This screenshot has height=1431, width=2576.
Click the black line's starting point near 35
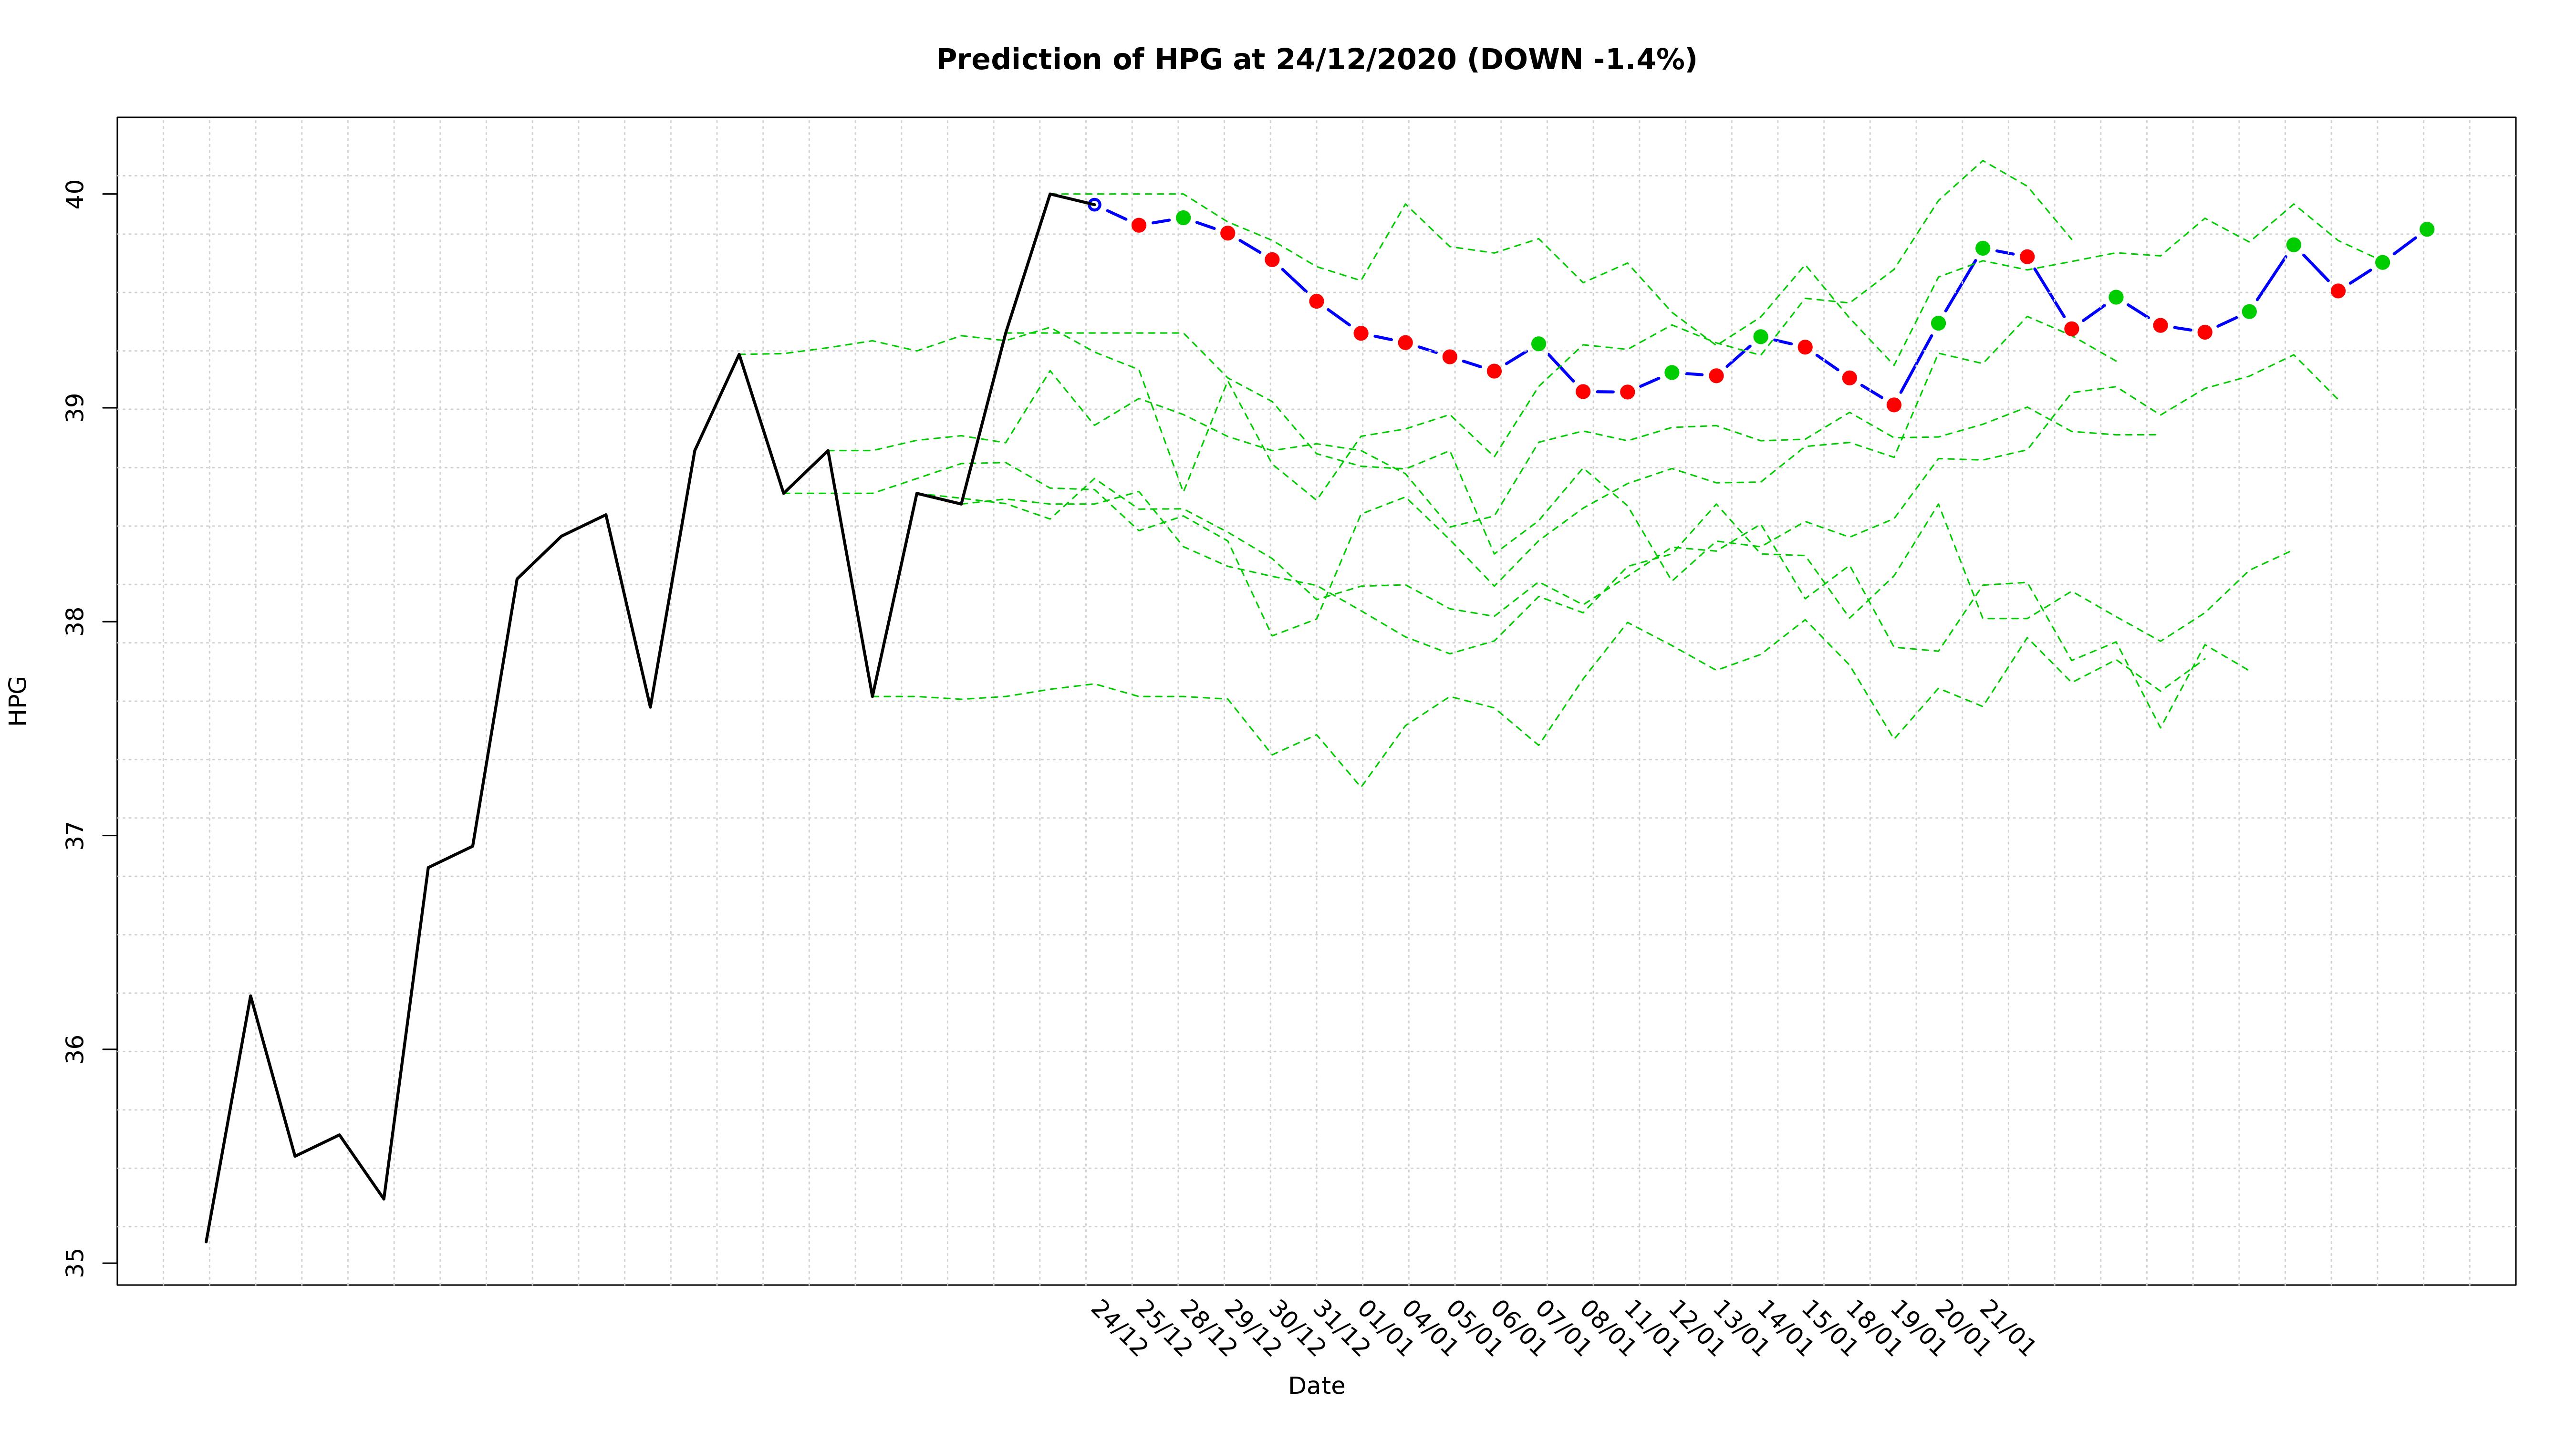[x=206, y=1241]
